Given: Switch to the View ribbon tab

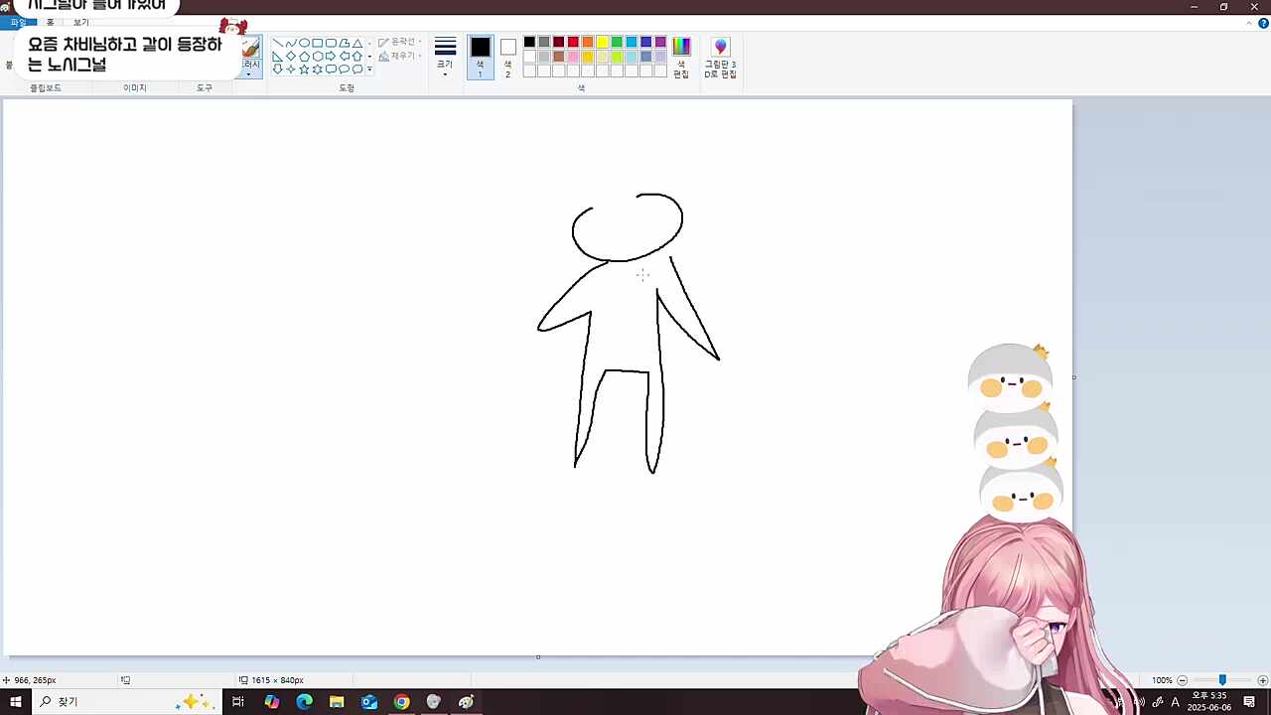Looking at the screenshot, I should pyautogui.click(x=81, y=23).
